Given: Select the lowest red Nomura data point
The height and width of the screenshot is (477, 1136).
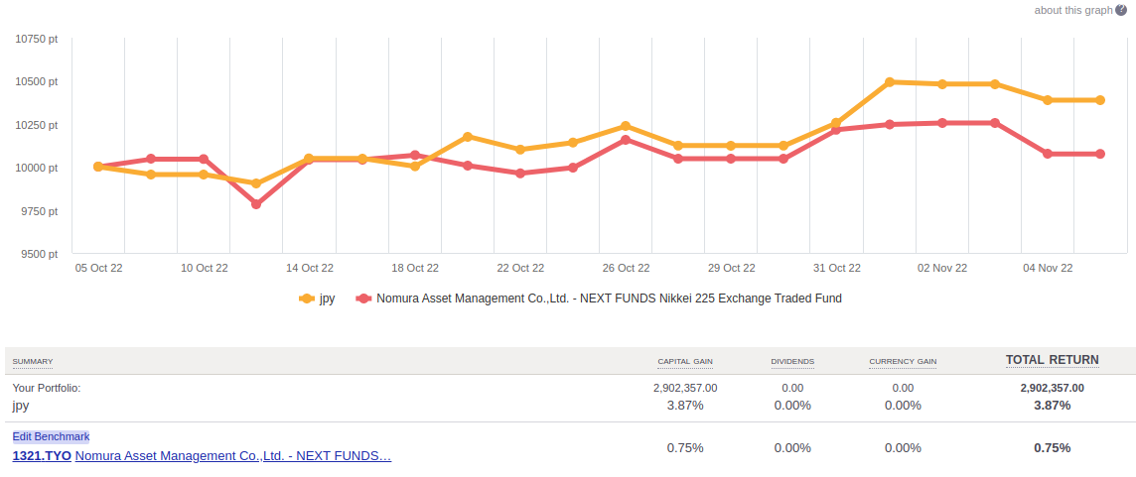Looking at the screenshot, I should click(x=256, y=204).
